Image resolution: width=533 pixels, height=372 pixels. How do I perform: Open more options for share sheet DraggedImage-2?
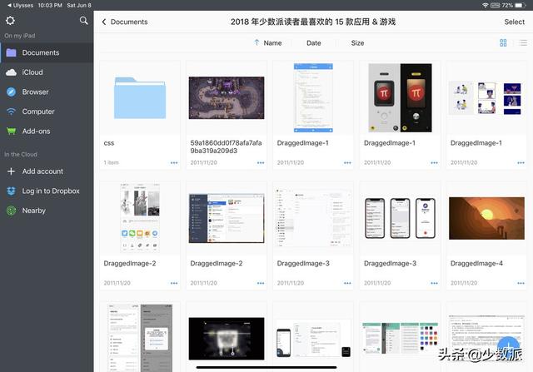(174, 283)
